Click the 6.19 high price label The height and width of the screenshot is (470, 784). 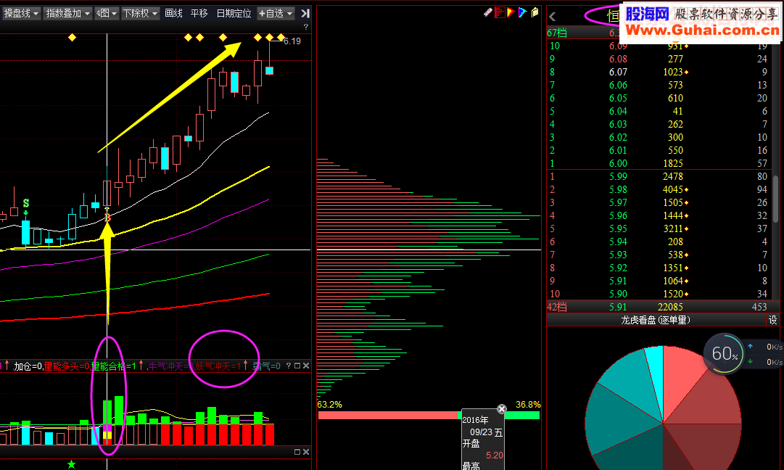pyautogui.click(x=292, y=41)
